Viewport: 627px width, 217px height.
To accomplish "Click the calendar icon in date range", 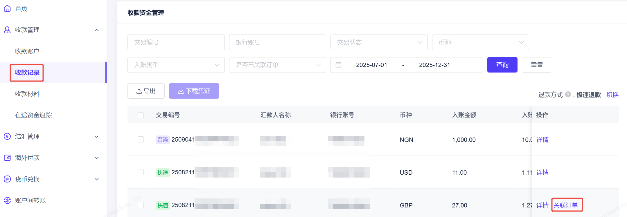I will pyautogui.click(x=338, y=65).
